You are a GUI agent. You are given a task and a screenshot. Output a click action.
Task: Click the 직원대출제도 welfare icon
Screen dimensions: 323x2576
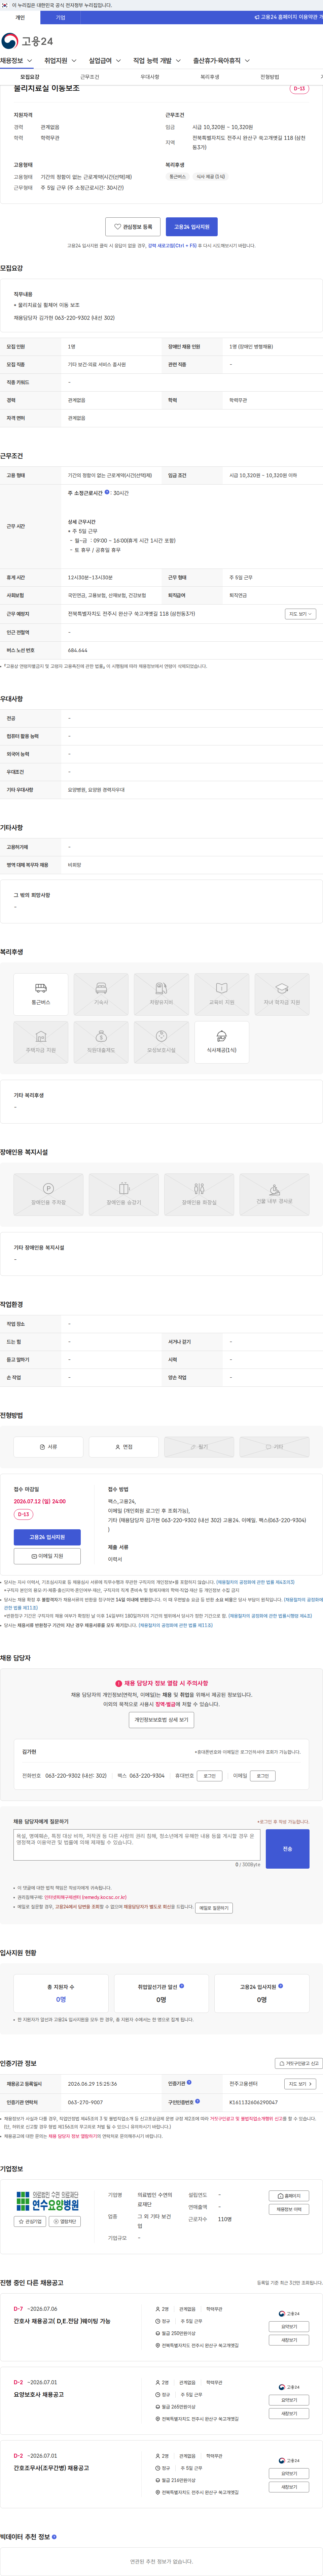(x=101, y=1042)
